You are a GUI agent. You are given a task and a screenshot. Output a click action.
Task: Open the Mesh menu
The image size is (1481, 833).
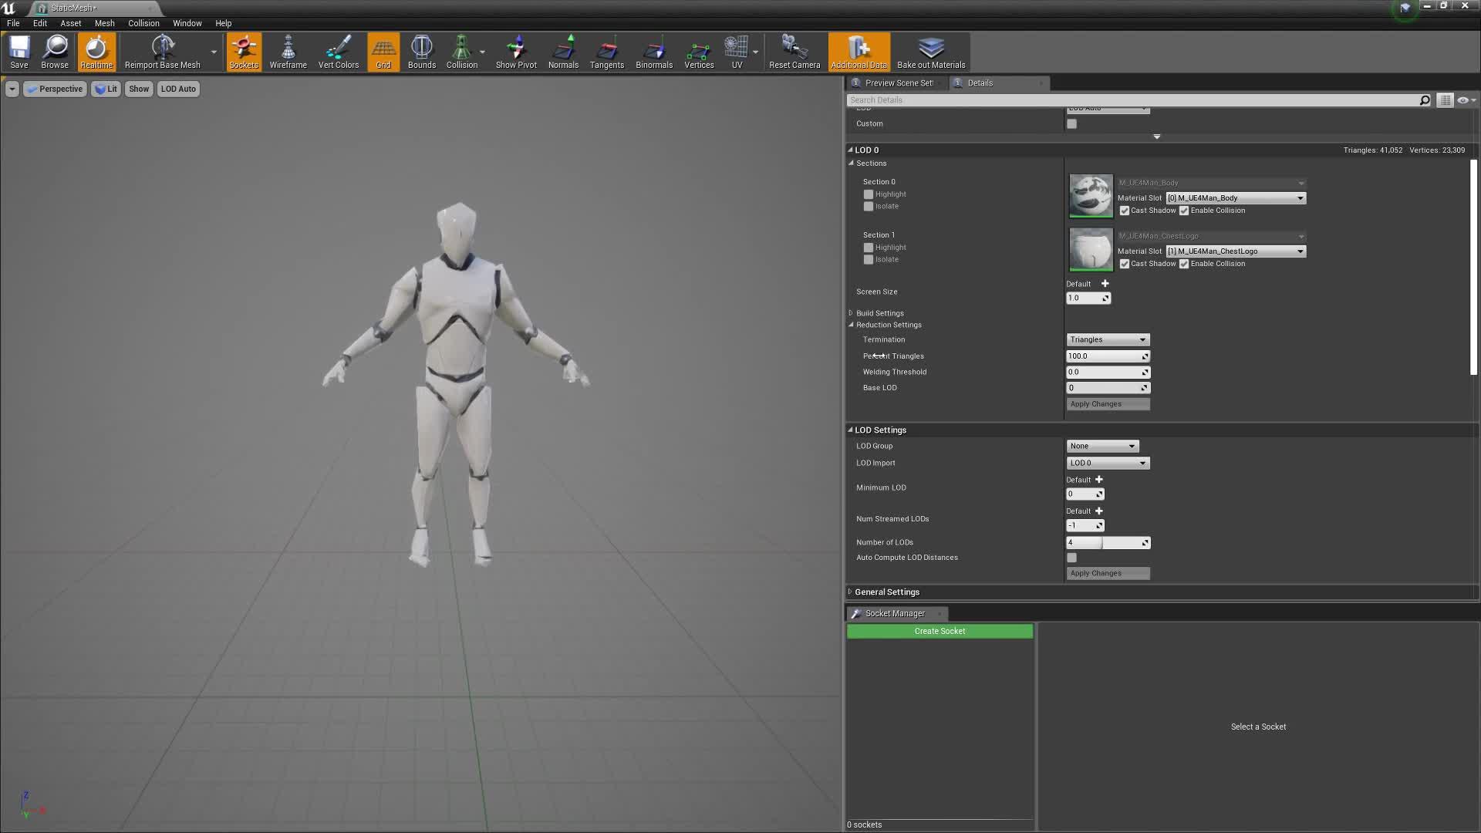tap(104, 23)
